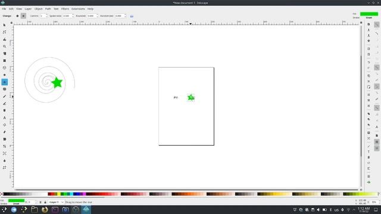Select the Dropper color picker tool
381x214 pixels.
click(4, 160)
